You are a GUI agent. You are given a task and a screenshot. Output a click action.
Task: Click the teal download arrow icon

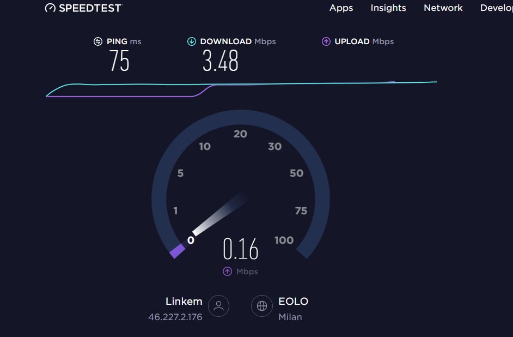coord(191,41)
